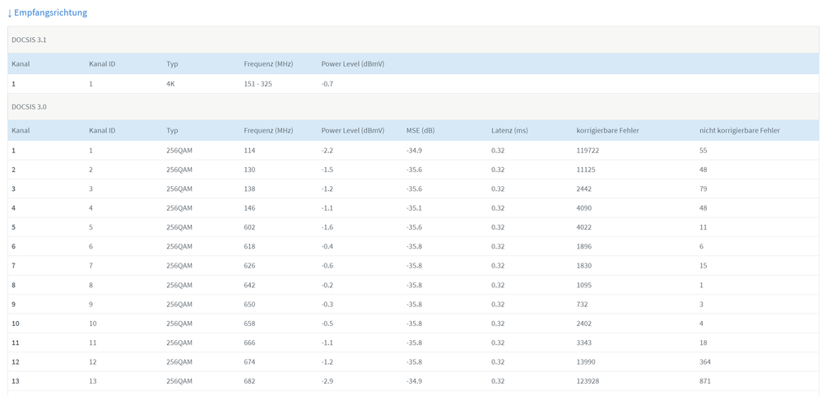Click the Empfangsrichtung heading text
The image size is (822, 396).
point(50,13)
